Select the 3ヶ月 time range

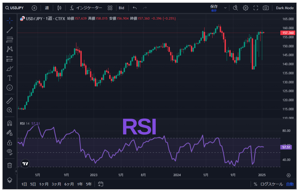56,184
